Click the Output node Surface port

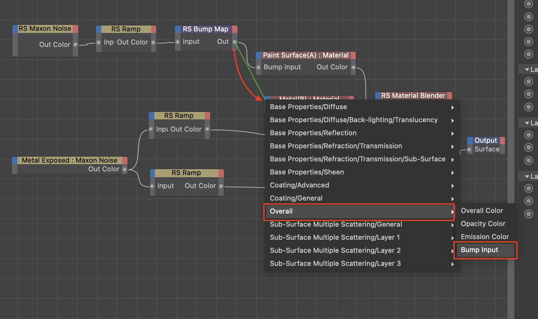[470, 149]
